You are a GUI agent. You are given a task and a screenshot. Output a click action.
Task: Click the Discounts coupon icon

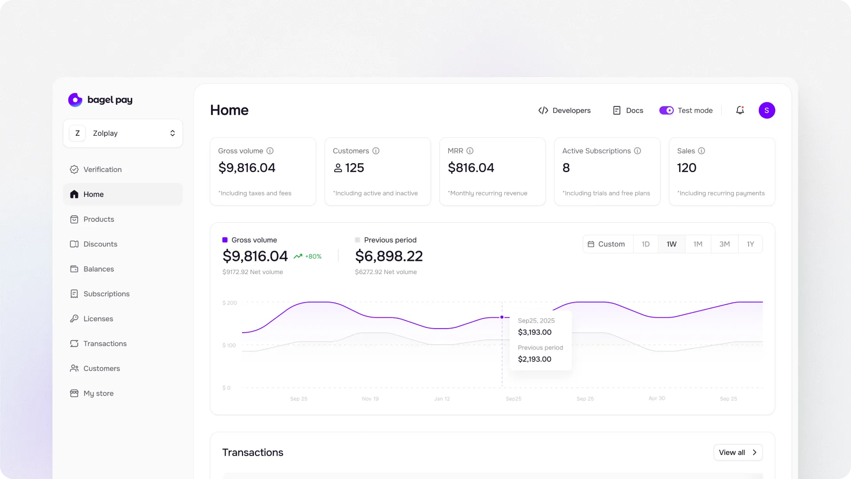click(x=74, y=244)
